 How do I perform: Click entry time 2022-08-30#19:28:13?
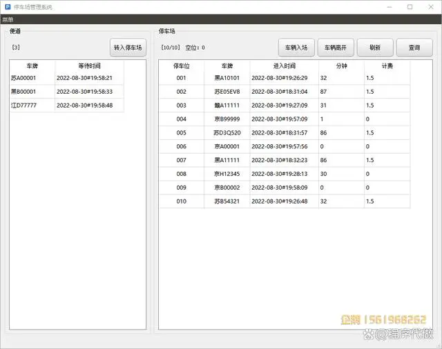[279, 174]
